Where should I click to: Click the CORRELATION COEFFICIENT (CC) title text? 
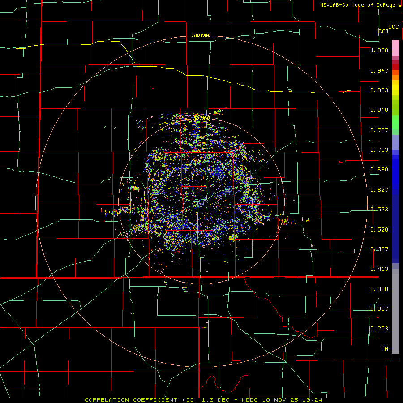[x=141, y=400]
